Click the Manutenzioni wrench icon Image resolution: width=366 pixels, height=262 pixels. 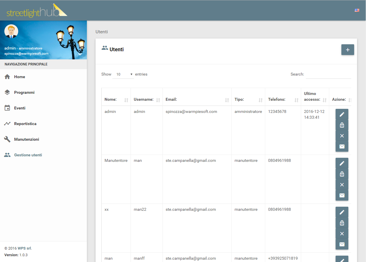point(7,139)
